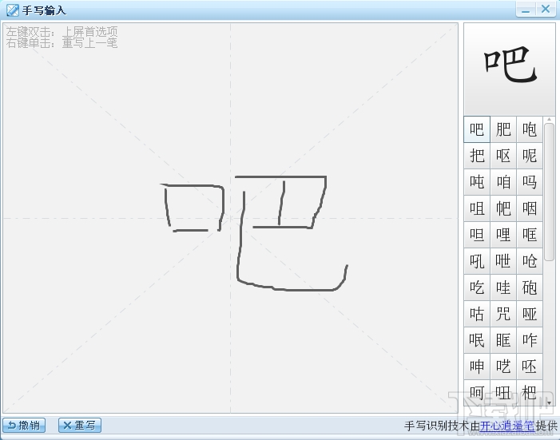Select candidate character 吧 in the candidate grid
The width and height of the screenshot is (560, 440).
click(x=477, y=129)
